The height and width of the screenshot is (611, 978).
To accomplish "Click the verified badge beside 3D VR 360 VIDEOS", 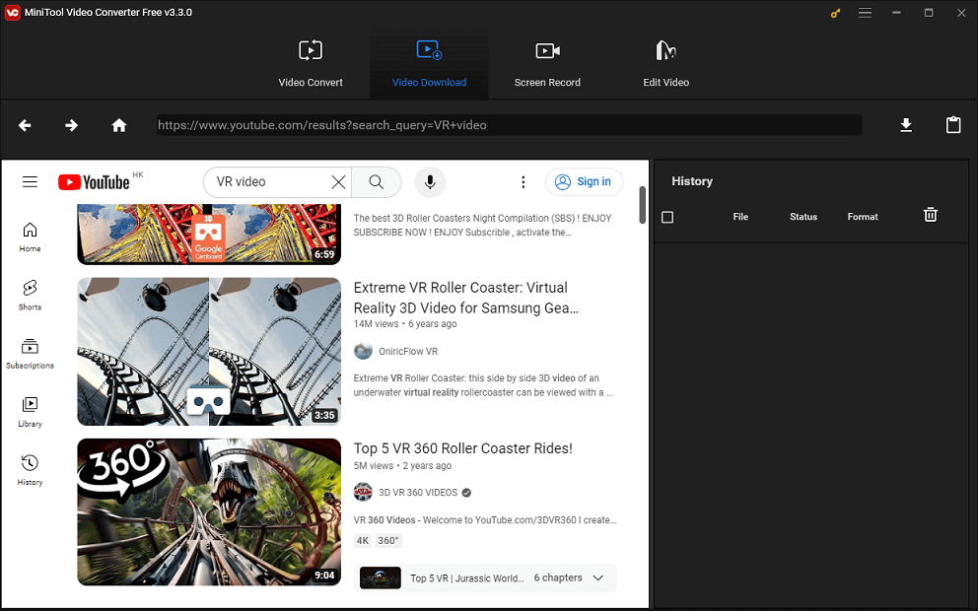I will tap(466, 493).
